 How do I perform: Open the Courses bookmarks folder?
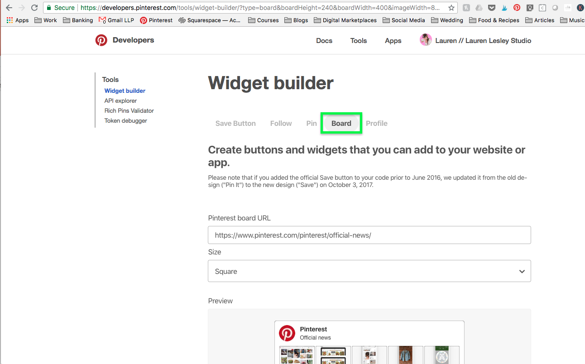(264, 20)
